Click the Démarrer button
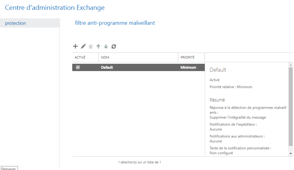 coord(9,168)
